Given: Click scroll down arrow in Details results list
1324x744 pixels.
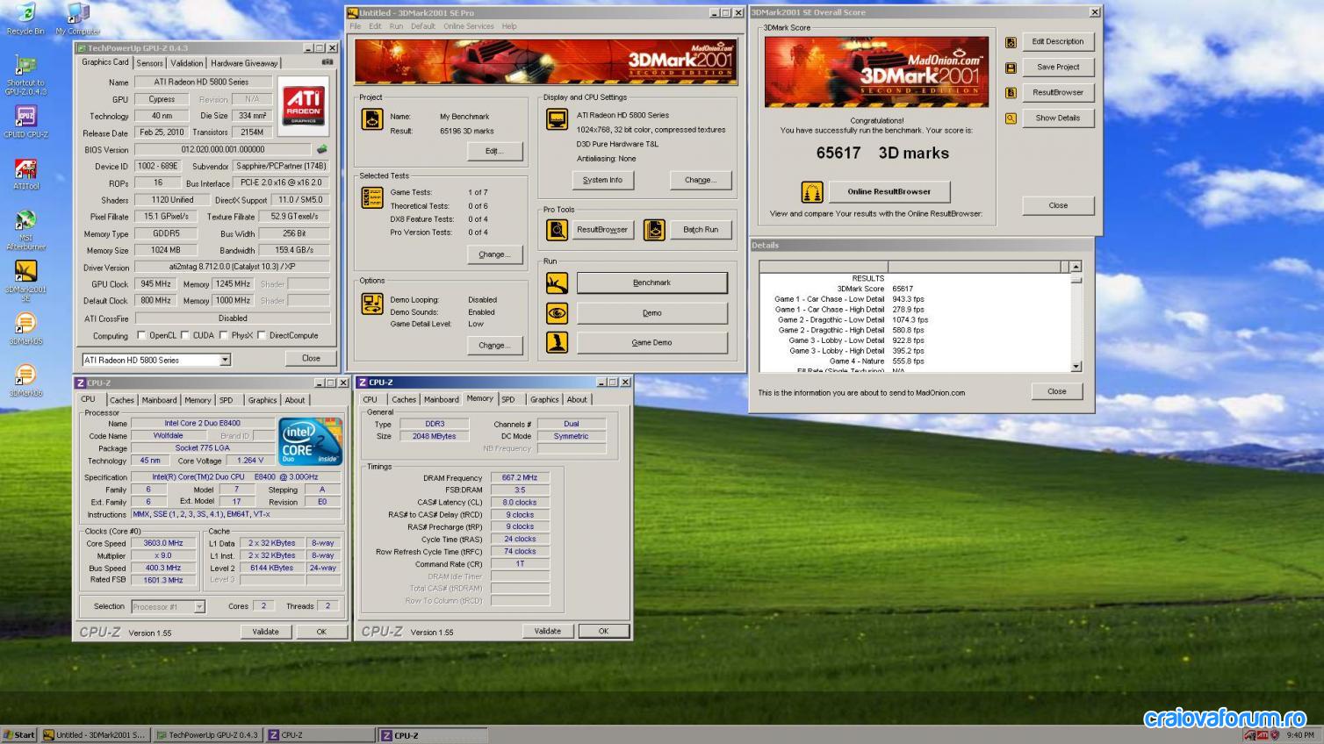Looking at the screenshot, I should pyautogui.click(x=1076, y=366).
